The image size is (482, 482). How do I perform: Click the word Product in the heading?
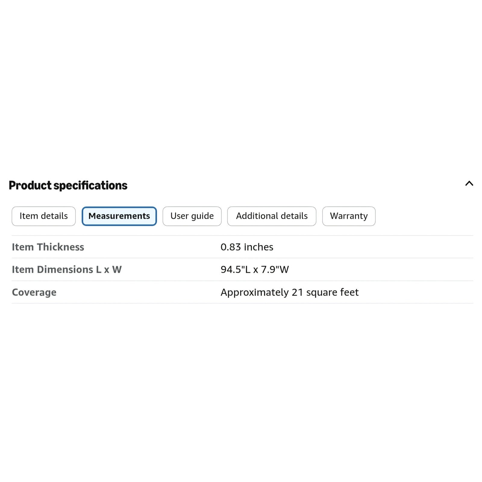tap(30, 185)
